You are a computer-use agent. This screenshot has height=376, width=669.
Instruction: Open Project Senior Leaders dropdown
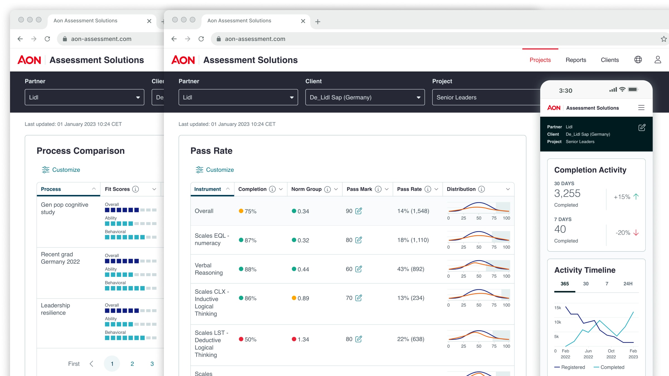pyautogui.click(x=486, y=97)
